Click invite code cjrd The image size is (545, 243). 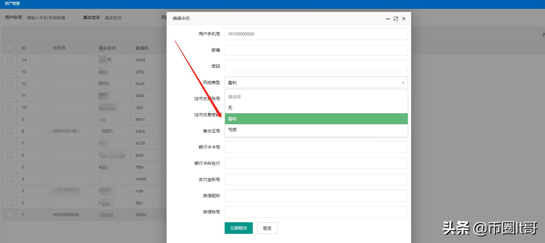[139, 107]
